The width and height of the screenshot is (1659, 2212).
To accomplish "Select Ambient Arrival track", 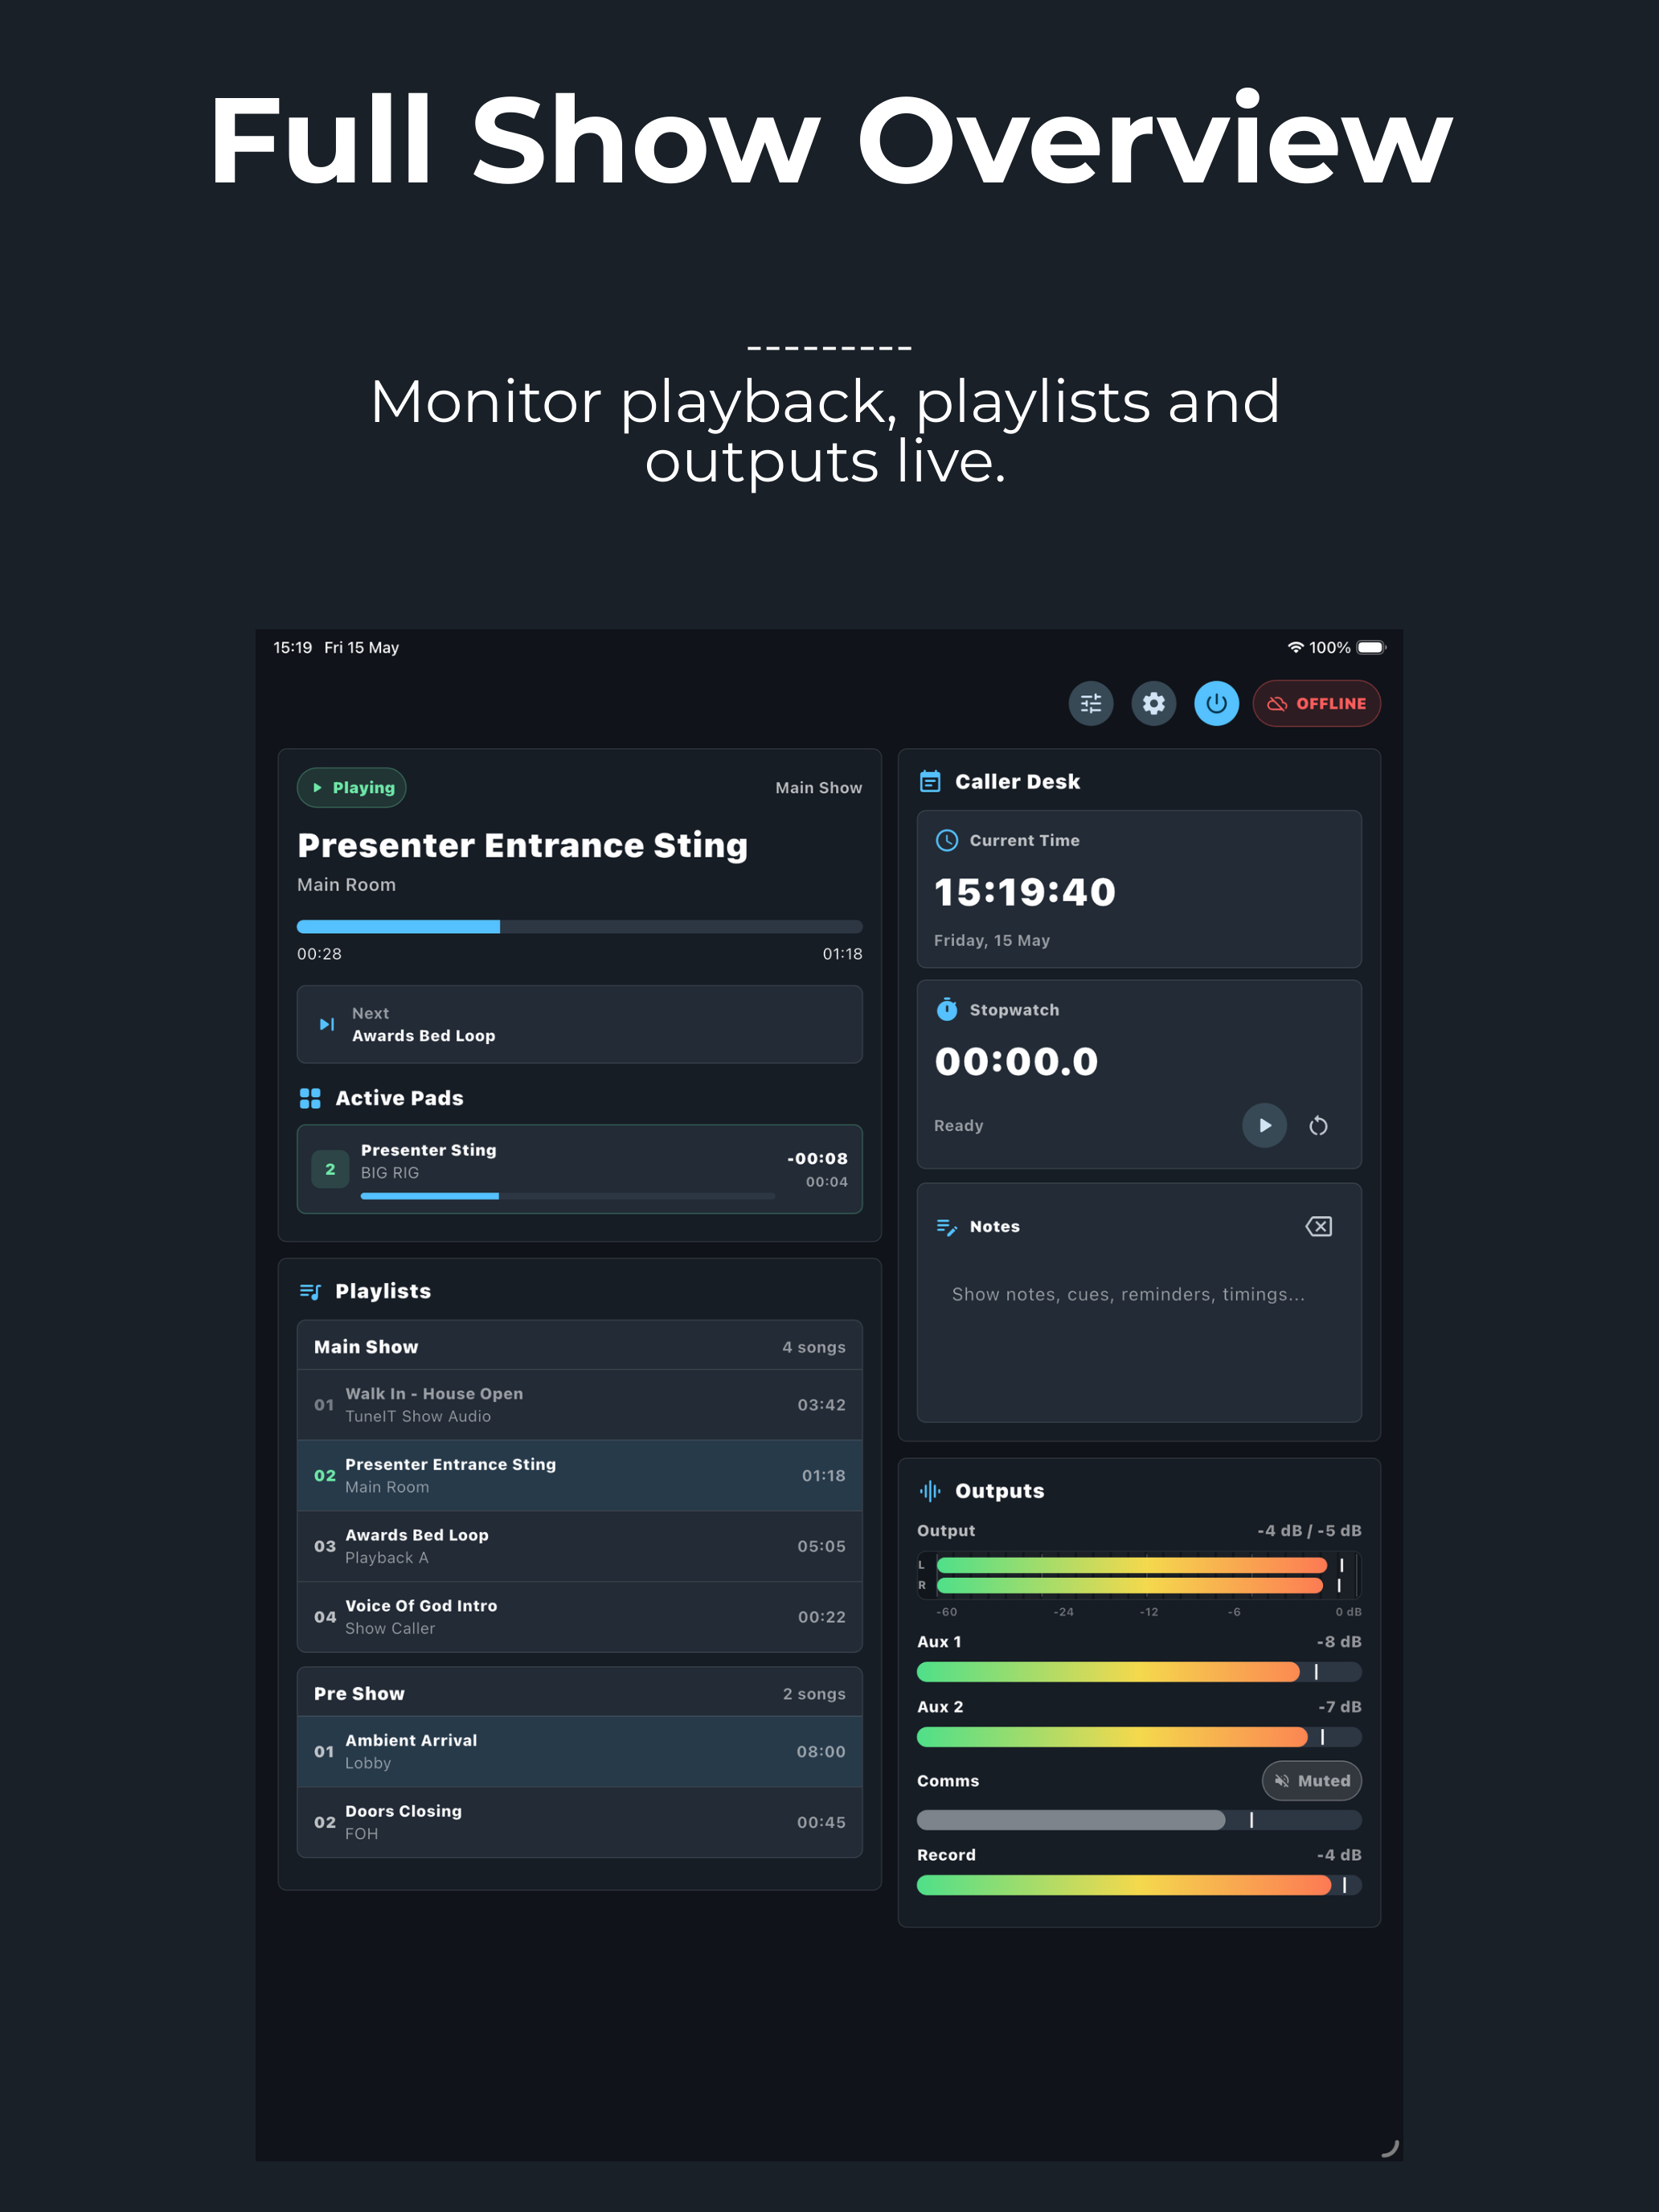I will pos(579,1751).
